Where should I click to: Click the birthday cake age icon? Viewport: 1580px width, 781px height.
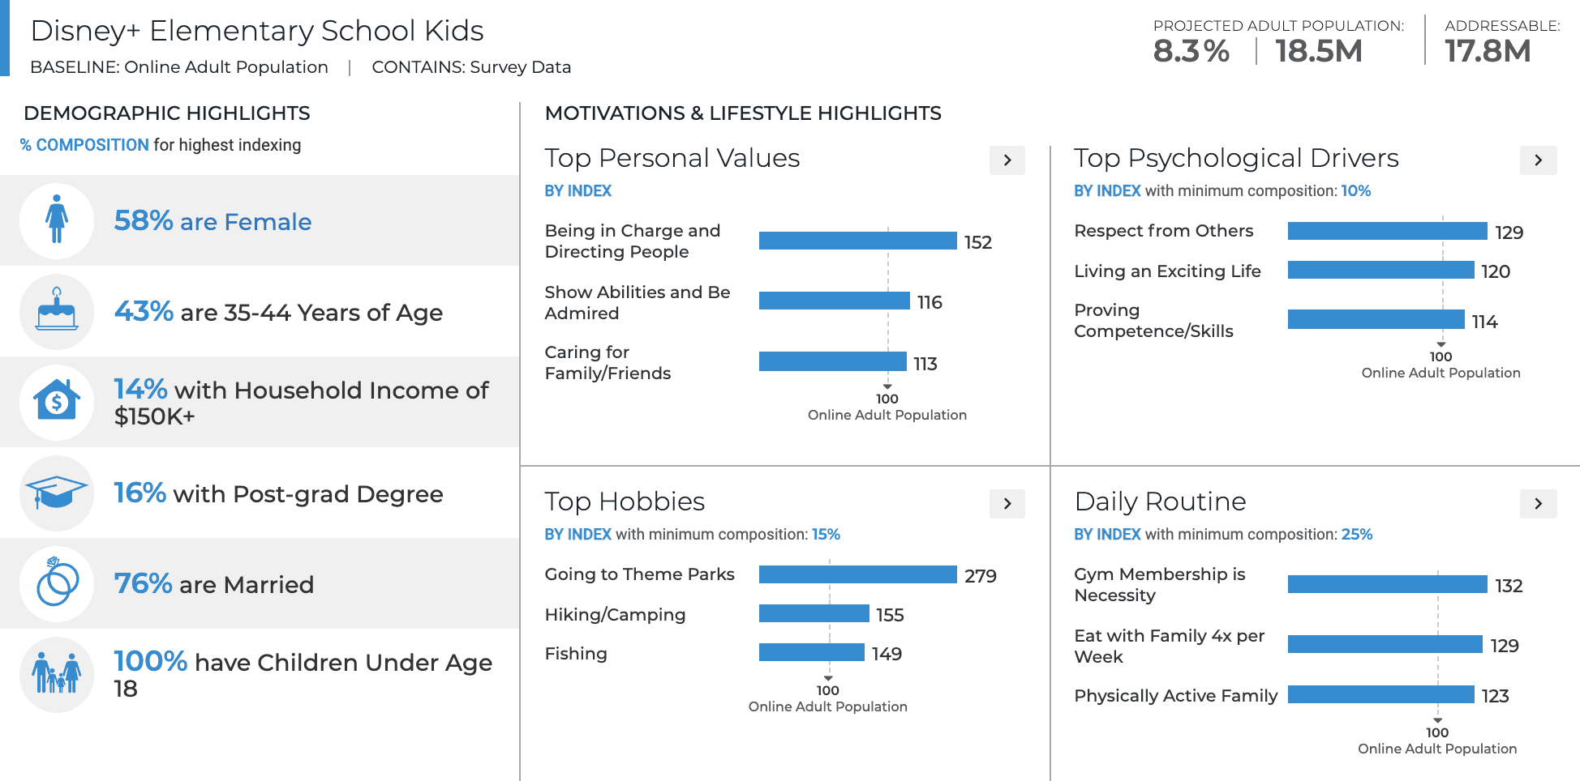tap(57, 312)
